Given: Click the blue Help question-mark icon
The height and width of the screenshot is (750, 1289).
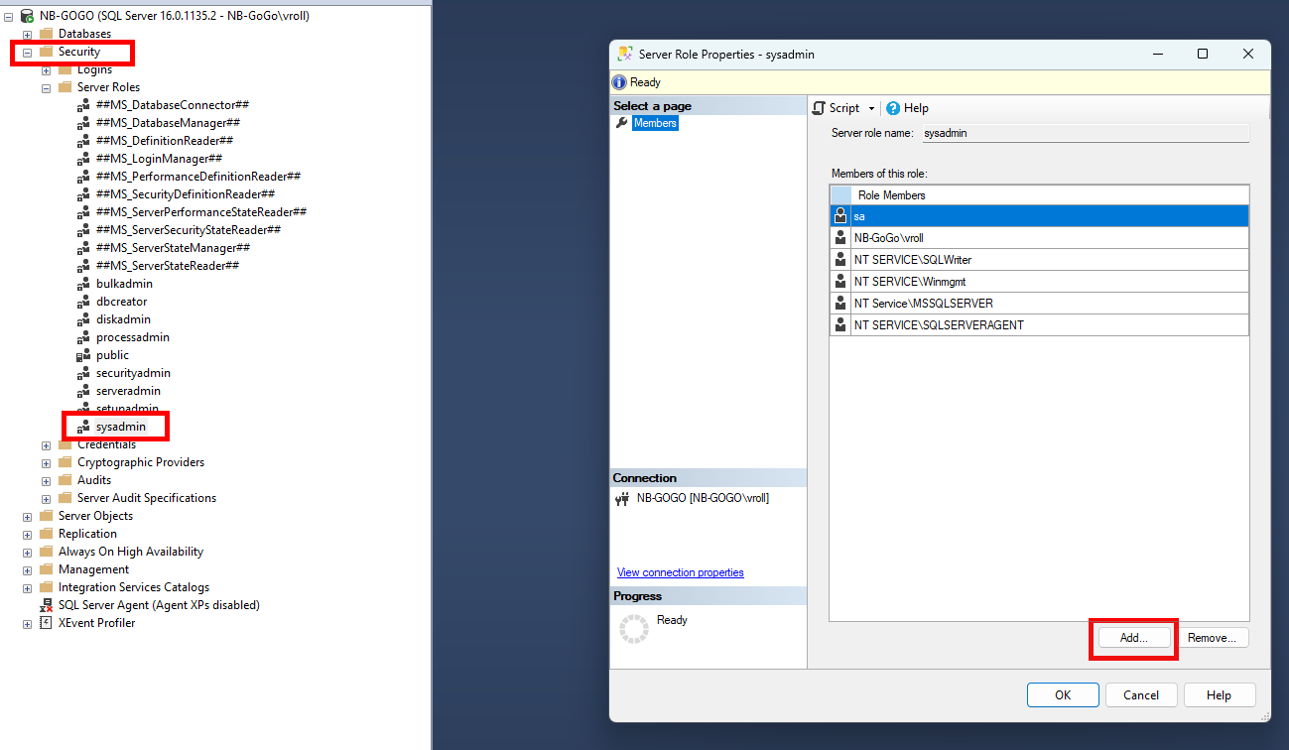Looking at the screenshot, I should [x=893, y=108].
